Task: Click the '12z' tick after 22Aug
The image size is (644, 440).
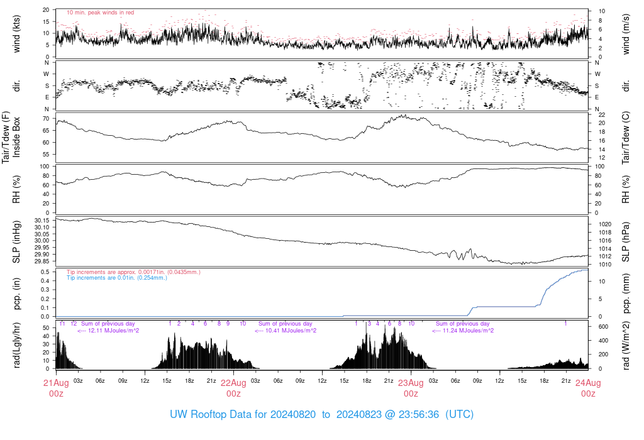Action: coord(322,381)
